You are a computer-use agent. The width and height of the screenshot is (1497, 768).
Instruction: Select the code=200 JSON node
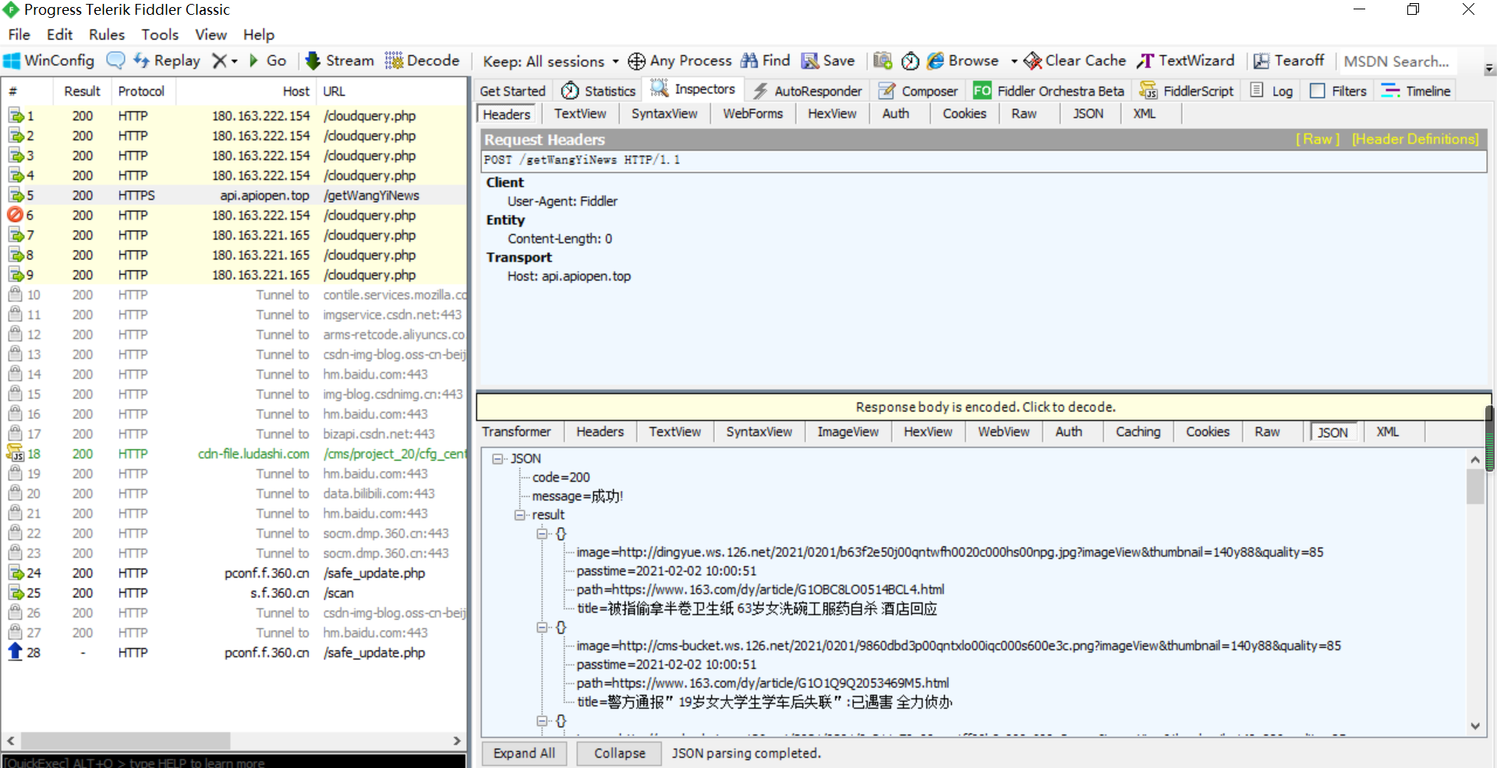561,478
